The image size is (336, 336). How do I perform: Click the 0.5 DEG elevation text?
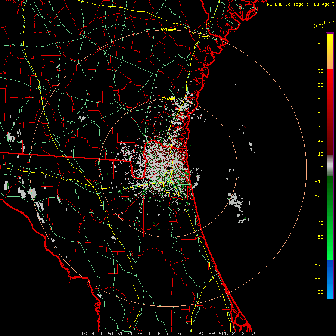pyautogui.click(x=169, y=333)
